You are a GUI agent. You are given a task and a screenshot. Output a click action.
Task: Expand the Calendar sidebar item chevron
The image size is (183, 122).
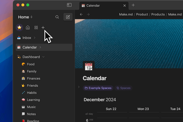pos(40,47)
